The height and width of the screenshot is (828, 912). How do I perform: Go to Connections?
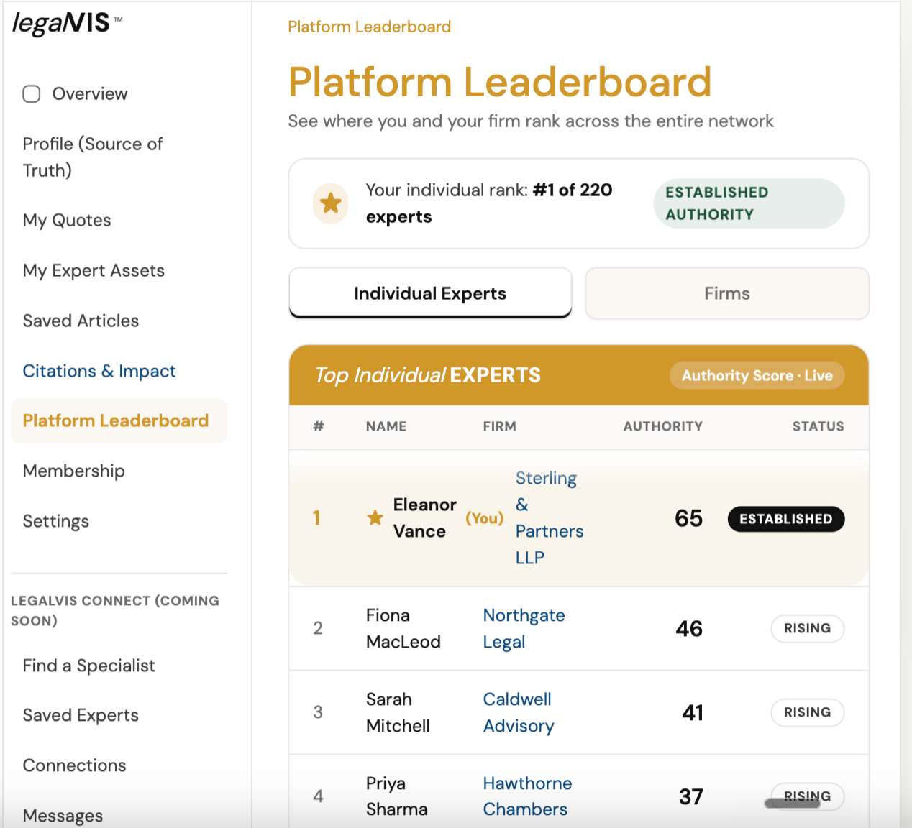click(x=74, y=765)
